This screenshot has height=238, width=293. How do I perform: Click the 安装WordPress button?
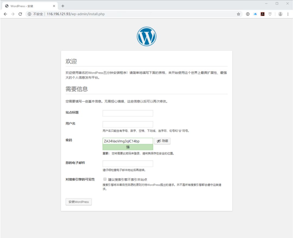pos(79,202)
